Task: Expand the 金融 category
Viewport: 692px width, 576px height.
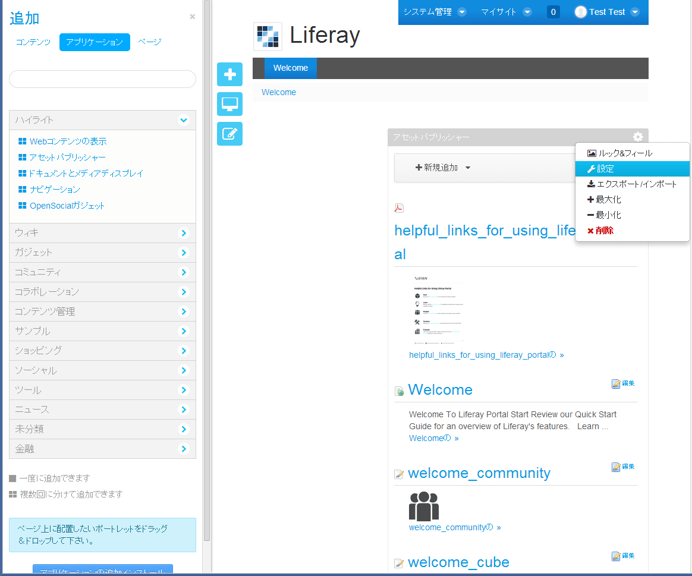Action: (102, 449)
